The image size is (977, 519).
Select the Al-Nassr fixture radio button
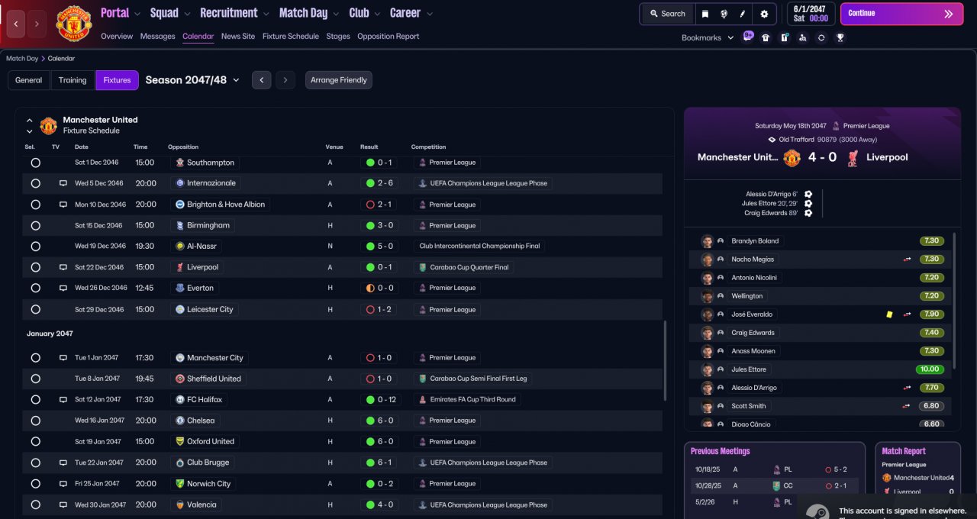(x=35, y=247)
